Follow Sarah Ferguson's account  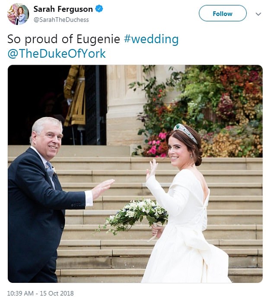223,13
